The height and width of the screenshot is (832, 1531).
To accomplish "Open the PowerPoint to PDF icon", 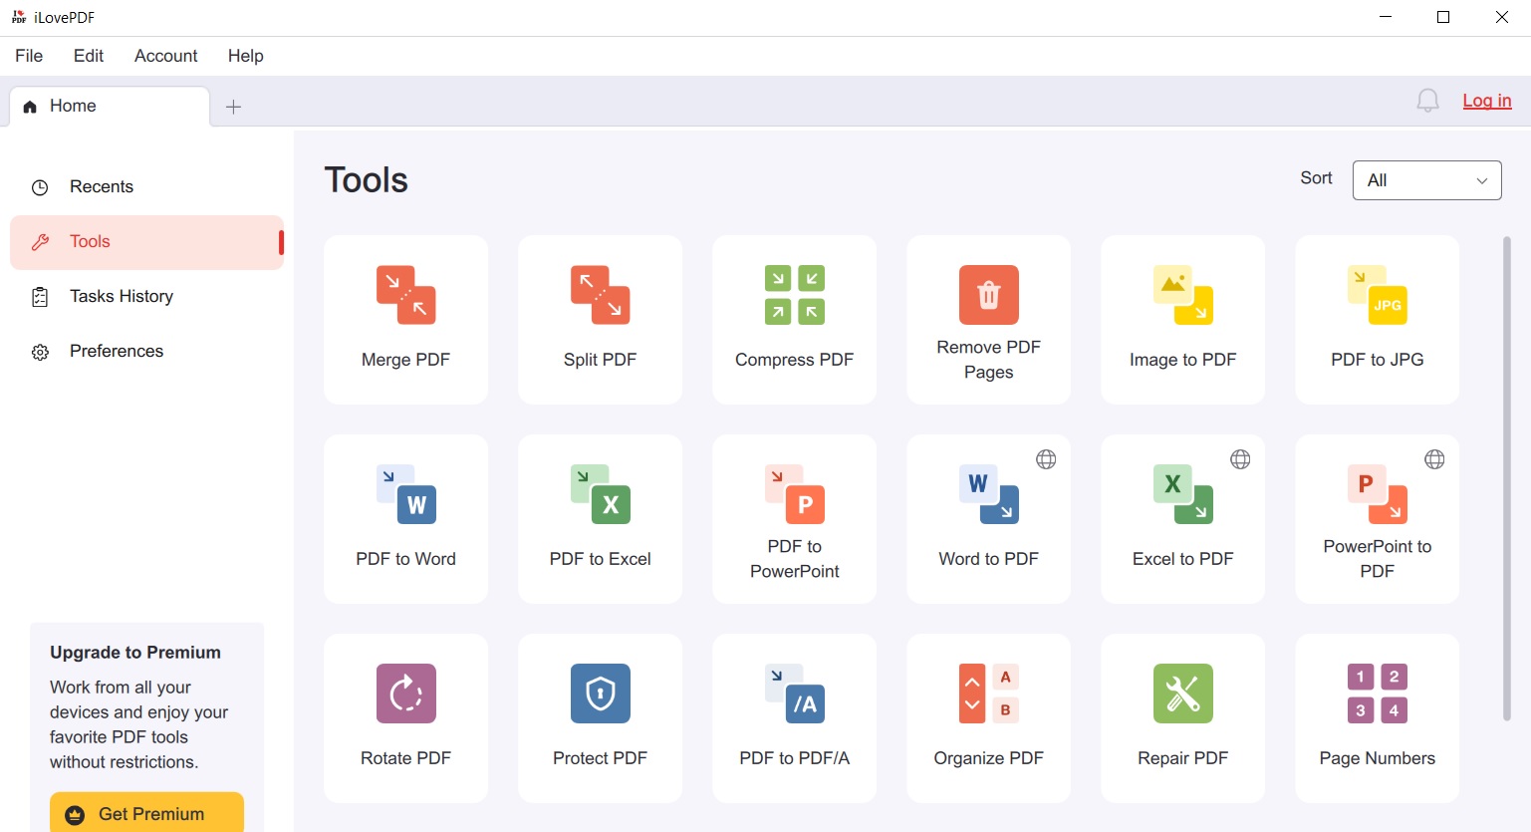I will click(1378, 494).
